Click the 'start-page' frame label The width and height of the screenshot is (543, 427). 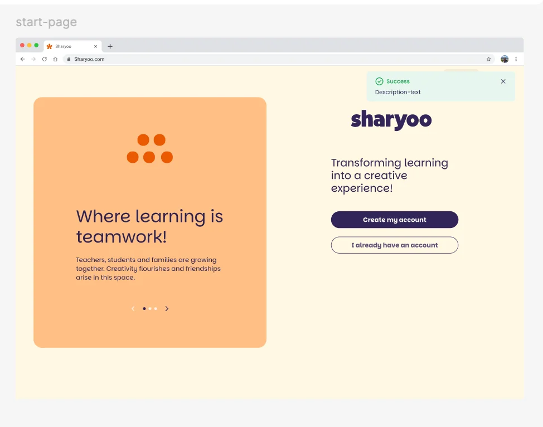(46, 22)
